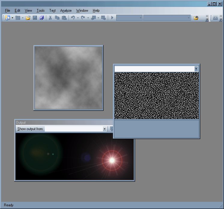Click the window resize grip in the status bar
The image size is (224, 209).
(x=221, y=206)
